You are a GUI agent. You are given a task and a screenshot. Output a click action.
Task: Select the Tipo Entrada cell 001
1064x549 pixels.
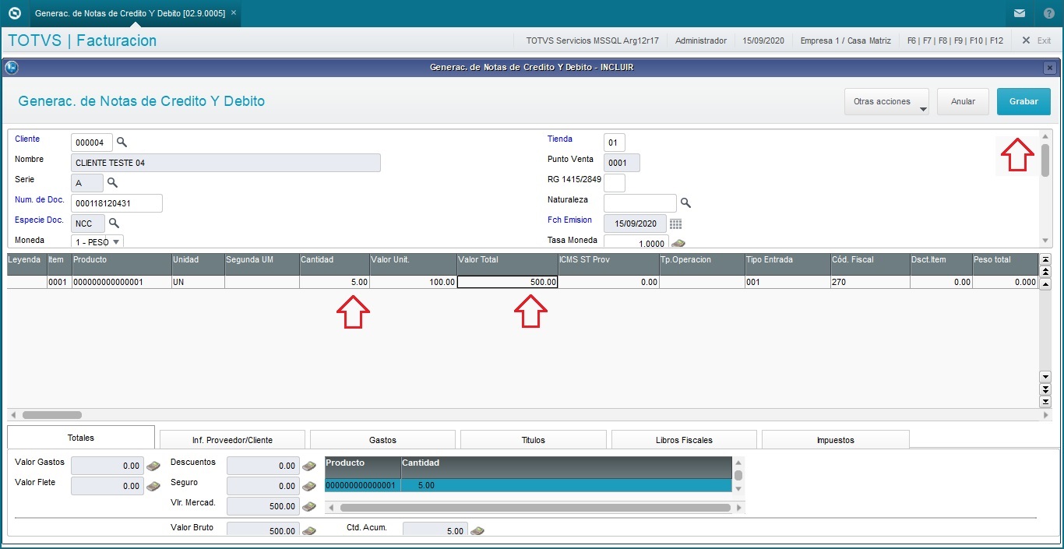[787, 282]
